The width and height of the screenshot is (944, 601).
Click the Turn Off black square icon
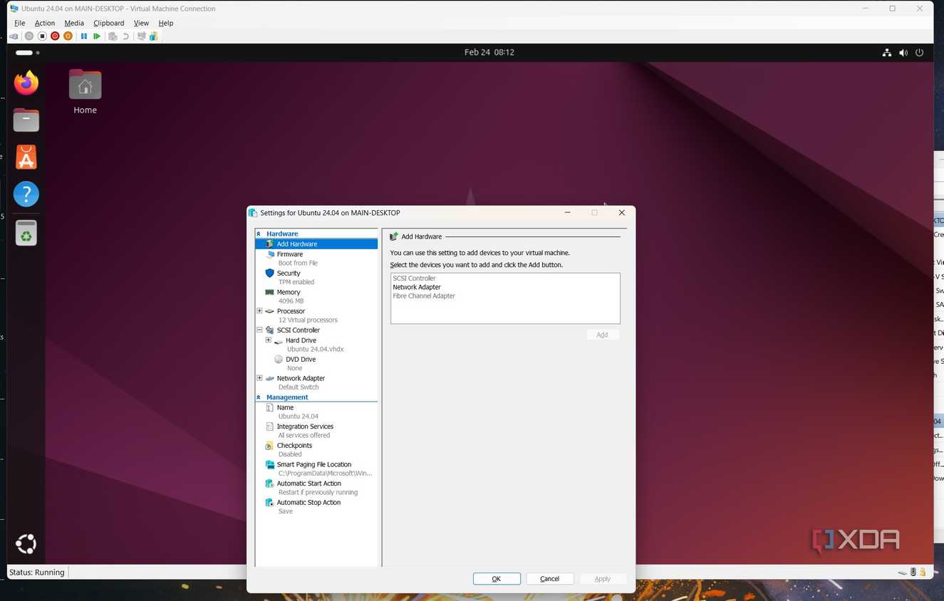(x=42, y=36)
